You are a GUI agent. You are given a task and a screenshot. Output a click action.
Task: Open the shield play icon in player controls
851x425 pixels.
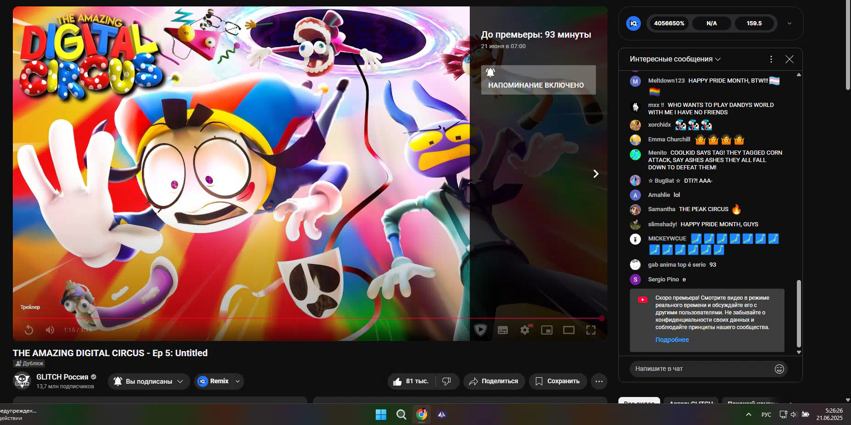pos(480,330)
